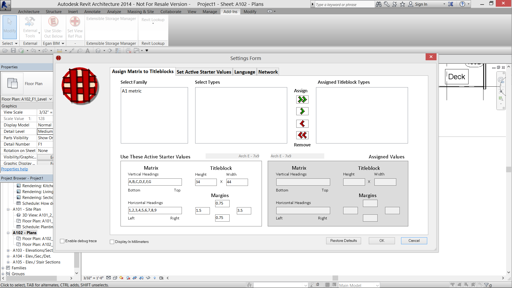Image resolution: width=512 pixels, height=288 pixels.
Task: Click the red double-arrow Remove All button
Action: coord(302,135)
